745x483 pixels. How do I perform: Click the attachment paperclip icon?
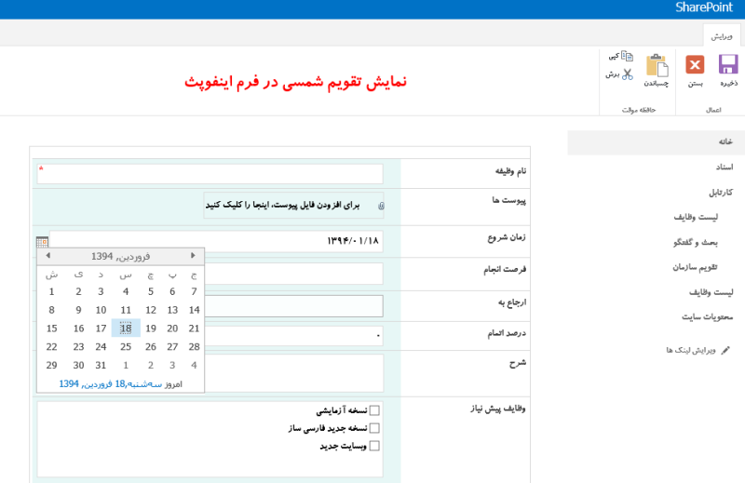click(381, 206)
